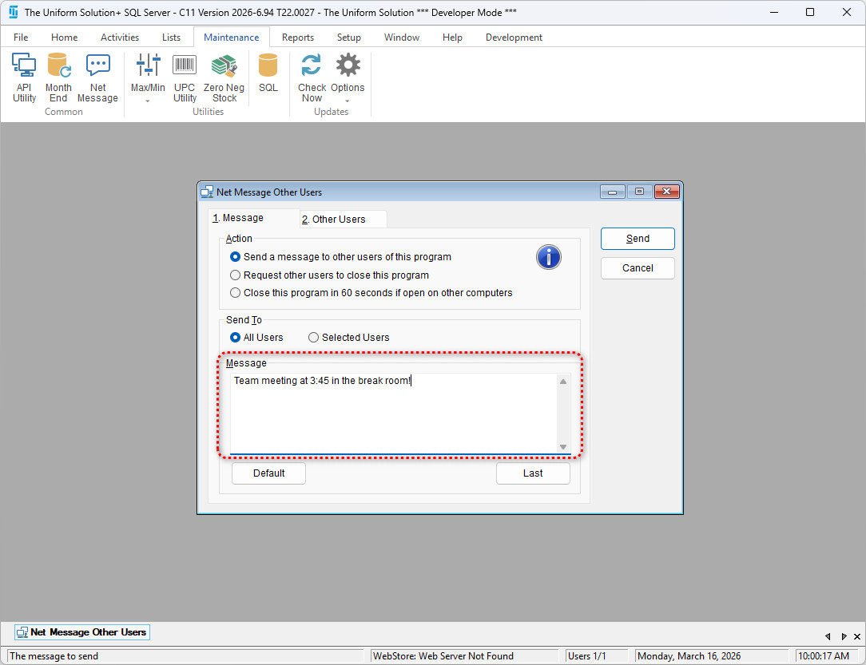Viewport: 866px width, 665px height.
Task: Select 'Request other users to close this program'
Action: pos(236,275)
